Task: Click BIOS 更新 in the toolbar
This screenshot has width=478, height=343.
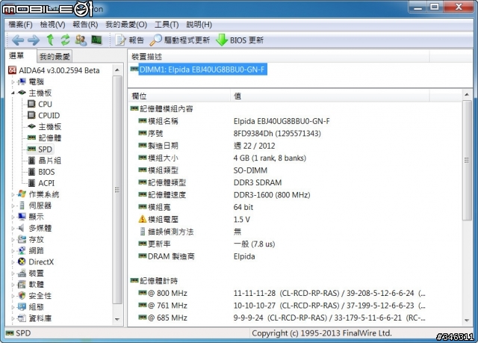Action: (240, 40)
